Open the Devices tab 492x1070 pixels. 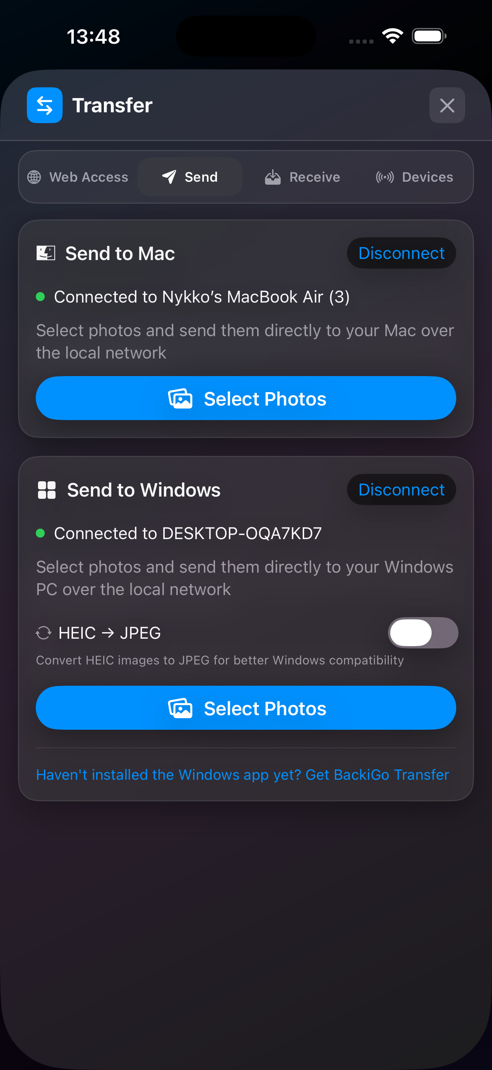414,177
